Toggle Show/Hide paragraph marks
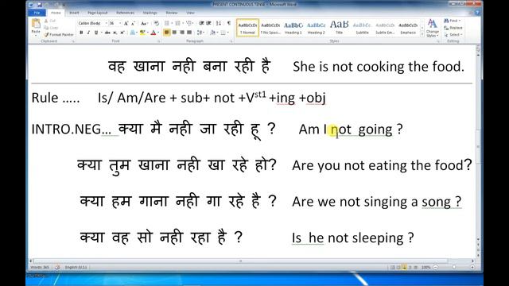509x286 pixels. (x=229, y=23)
